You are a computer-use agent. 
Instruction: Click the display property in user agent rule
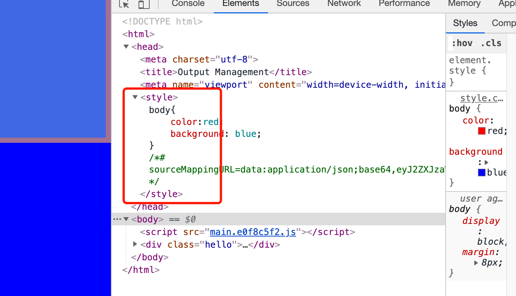click(481, 221)
